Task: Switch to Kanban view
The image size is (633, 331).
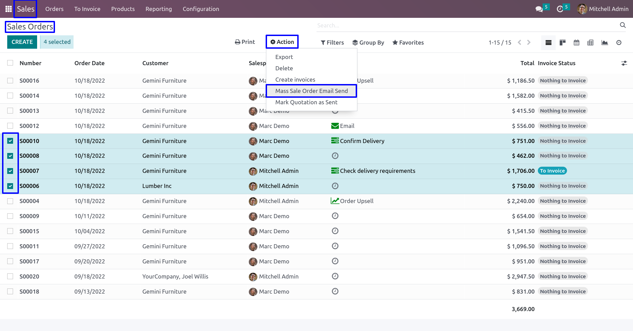Action: tap(563, 43)
